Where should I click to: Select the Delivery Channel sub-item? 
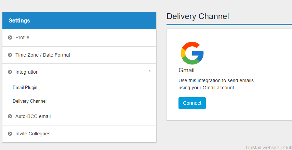(30, 101)
